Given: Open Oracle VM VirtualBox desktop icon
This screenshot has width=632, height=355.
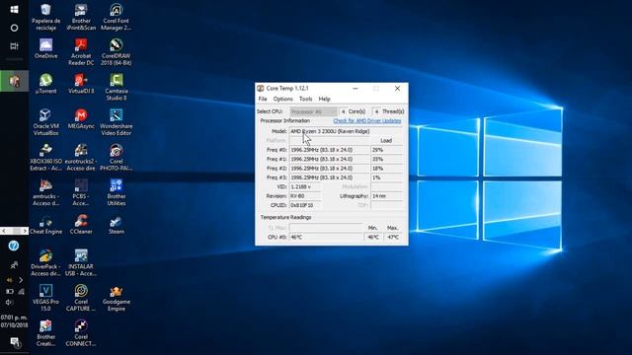Looking at the screenshot, I should pos(46,121).
